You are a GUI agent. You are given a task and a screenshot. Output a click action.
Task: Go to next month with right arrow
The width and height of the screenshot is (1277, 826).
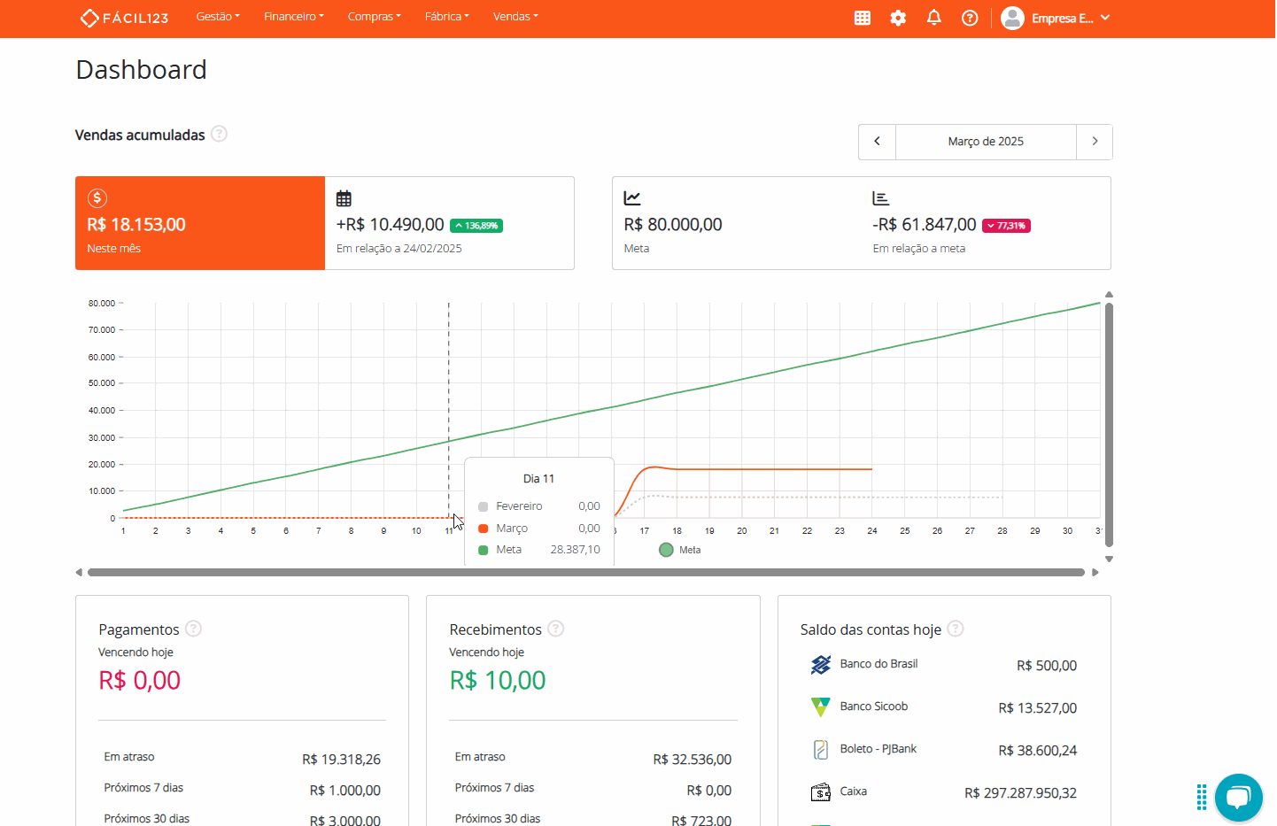(1095, 142)
